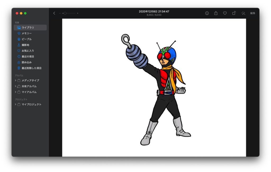271x172 pixels.
Task: Expand the メディアタイプ disclosure arrow
Action: pyautogui.click(x=15, y=81)
